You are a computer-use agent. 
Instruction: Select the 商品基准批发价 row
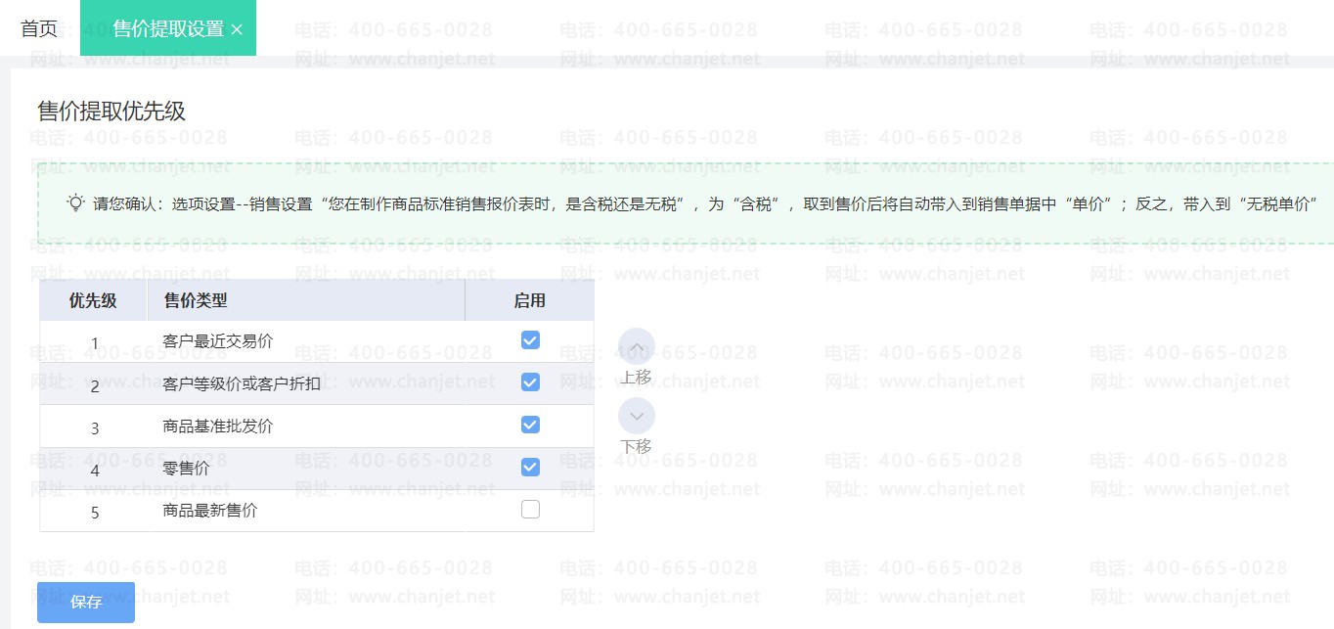tap(317, 427)
